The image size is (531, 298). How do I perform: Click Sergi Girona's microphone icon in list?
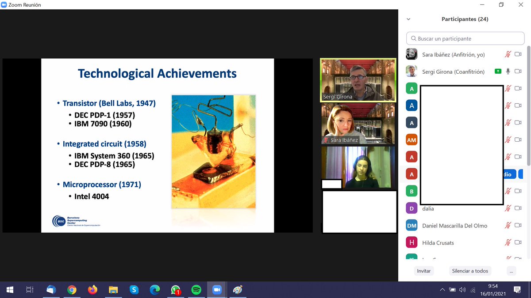pos(508,72)
